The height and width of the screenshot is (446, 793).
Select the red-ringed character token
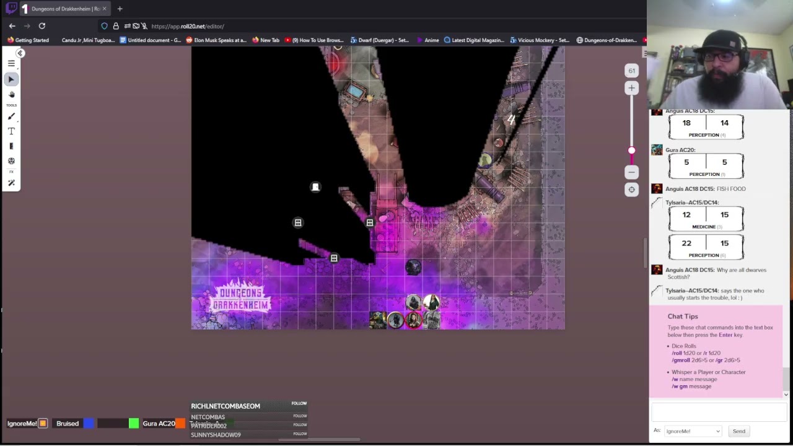pyautogui.click(x=413, y=320)
